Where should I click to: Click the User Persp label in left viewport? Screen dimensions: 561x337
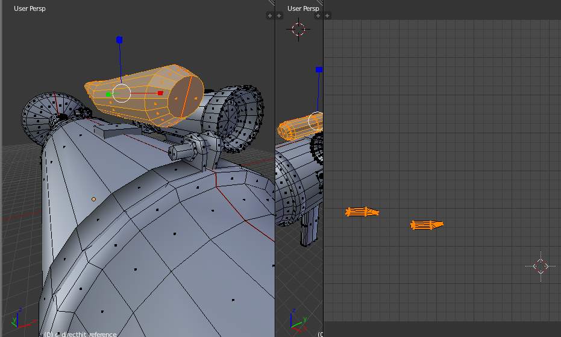30,8
